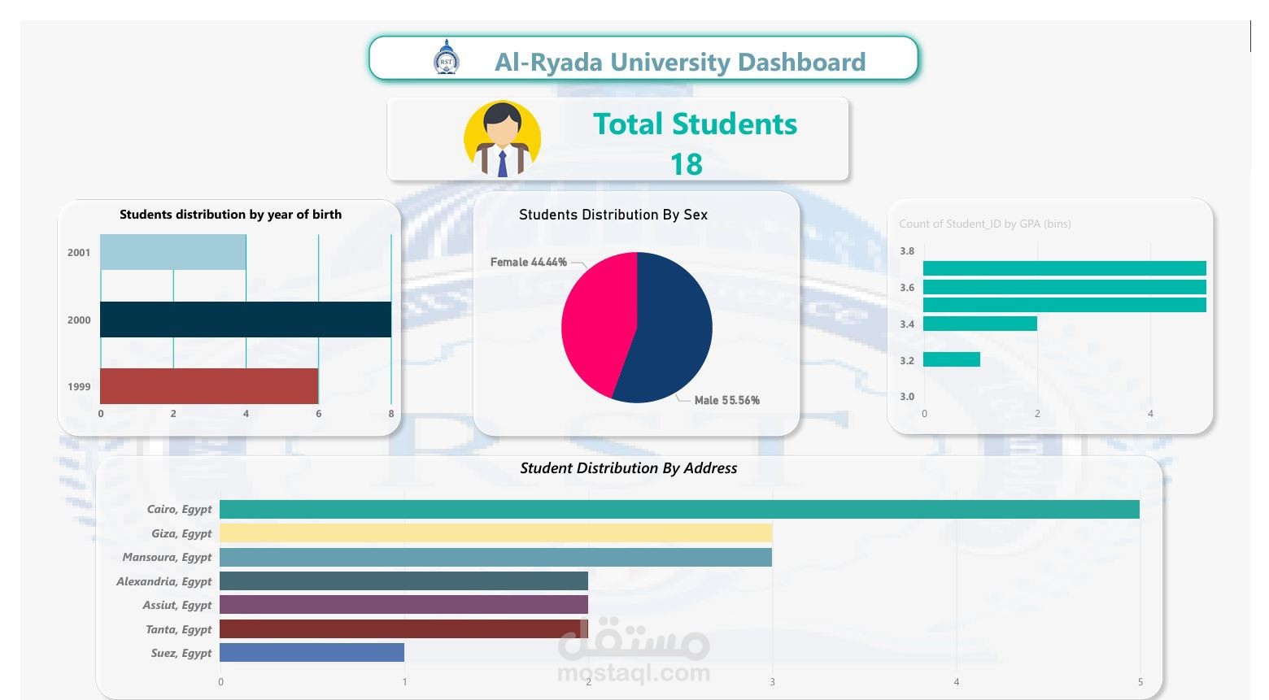Select the shortest bar at GPA 3.2

click(x=952, y=359)
